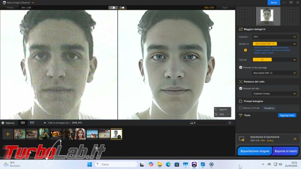Image resolution: width=301 pixels, height=169 pixels.
Task: Click the export settings monitor icon
Action: click(242, 138)
